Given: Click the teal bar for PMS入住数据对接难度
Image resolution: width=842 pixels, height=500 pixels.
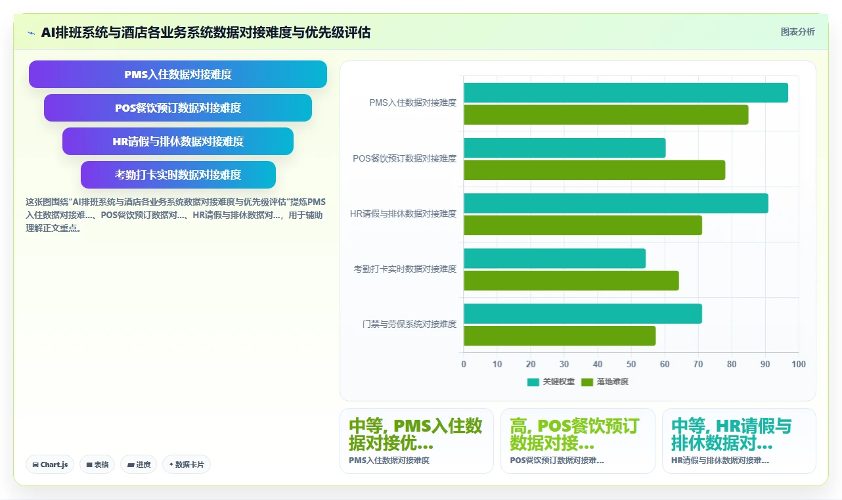Looking at the screenshot, I should coord(626,93).
